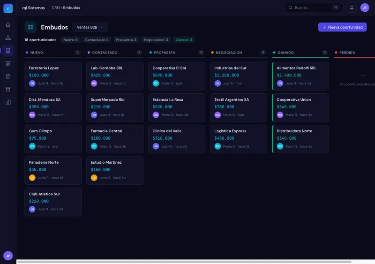Click PS avatar on Logistica Express card
375x264 pixels.
click(x=217, y=146)
